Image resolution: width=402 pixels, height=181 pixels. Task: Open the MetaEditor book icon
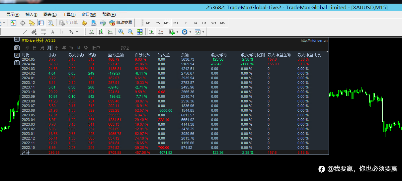point(84,23)
